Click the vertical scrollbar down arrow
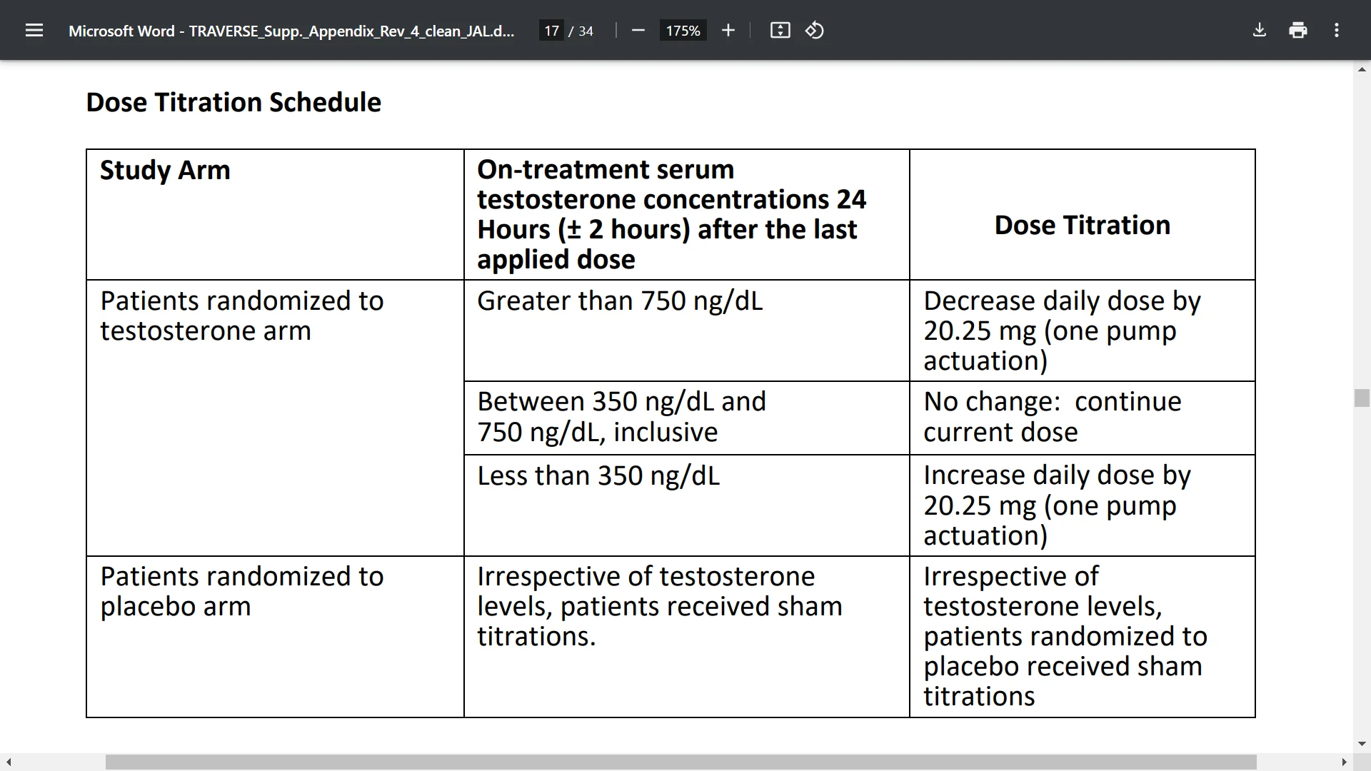This screenshot has height=771, width=1371. pyautogui.click(x=1362, y=744)
